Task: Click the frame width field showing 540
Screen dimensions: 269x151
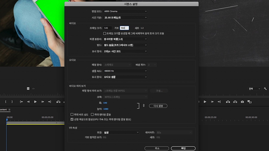Action: [x=107, y=28]
